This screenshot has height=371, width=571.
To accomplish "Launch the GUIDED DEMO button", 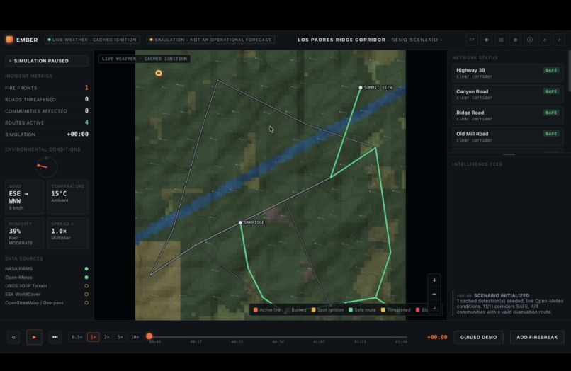I will click(x=478, y=337).
